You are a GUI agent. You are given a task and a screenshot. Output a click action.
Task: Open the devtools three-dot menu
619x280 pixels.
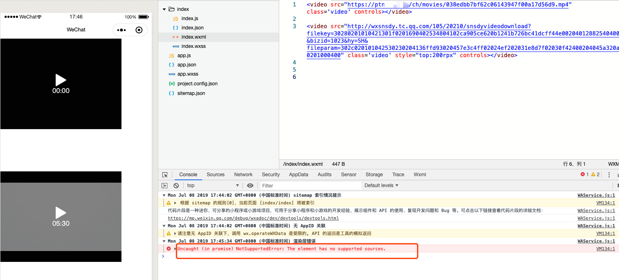[x=609, y=175]
